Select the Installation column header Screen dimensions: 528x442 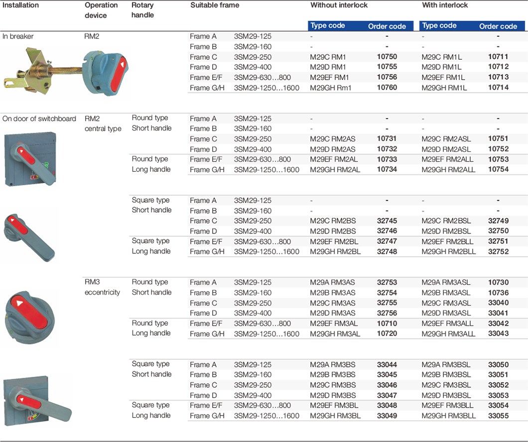tap(20, 5)
